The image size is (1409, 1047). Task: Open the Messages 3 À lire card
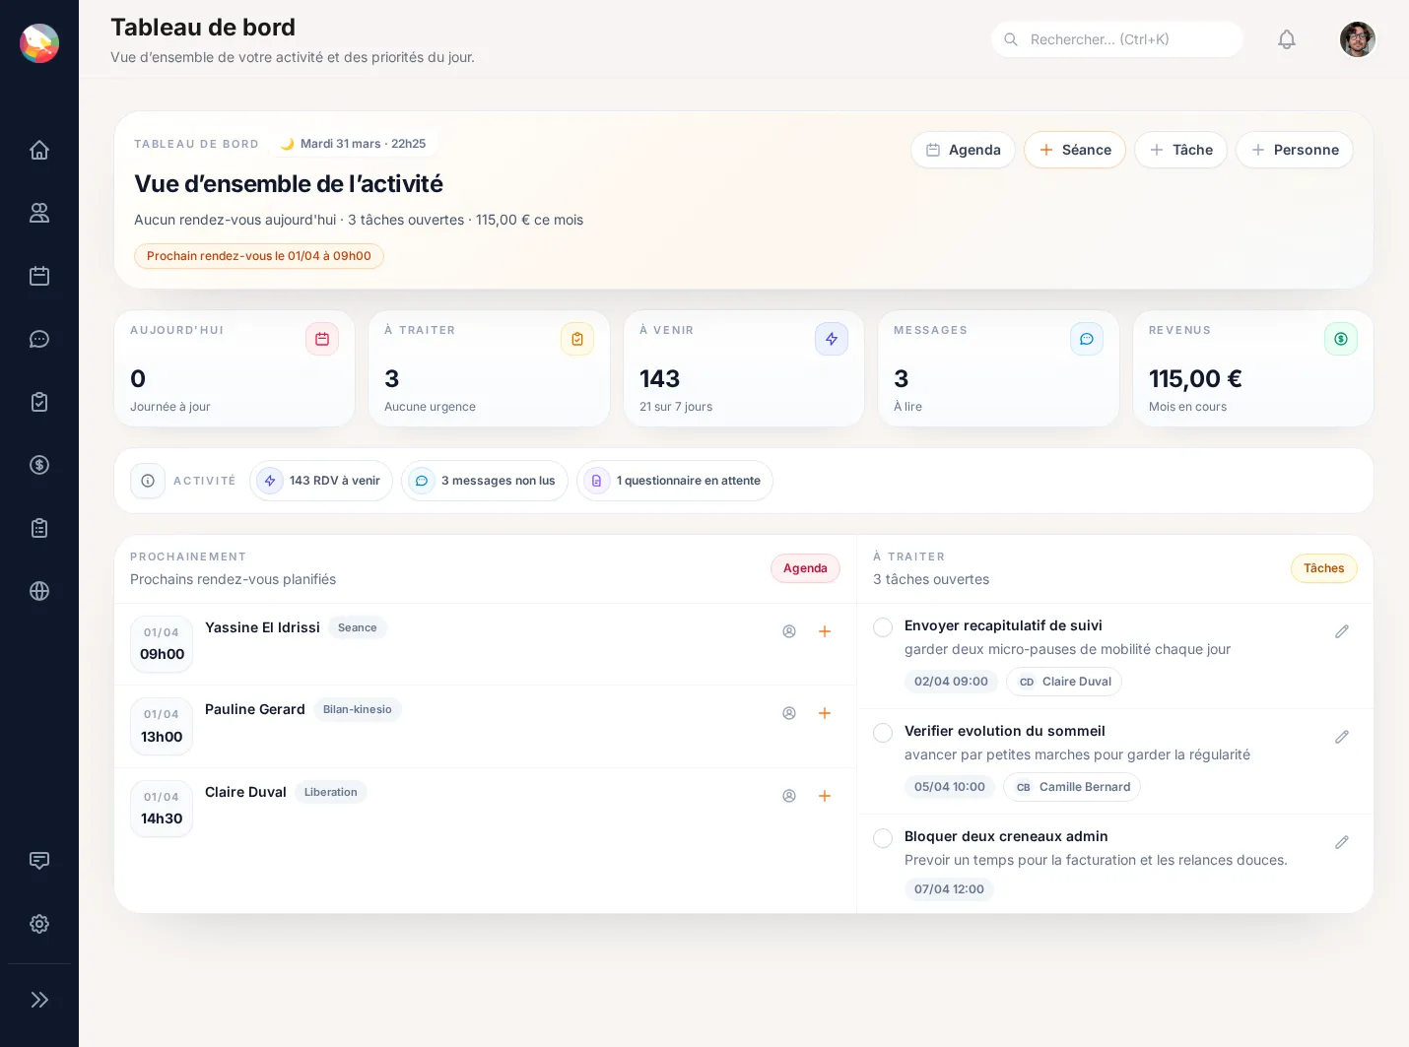tap(998, 368)
